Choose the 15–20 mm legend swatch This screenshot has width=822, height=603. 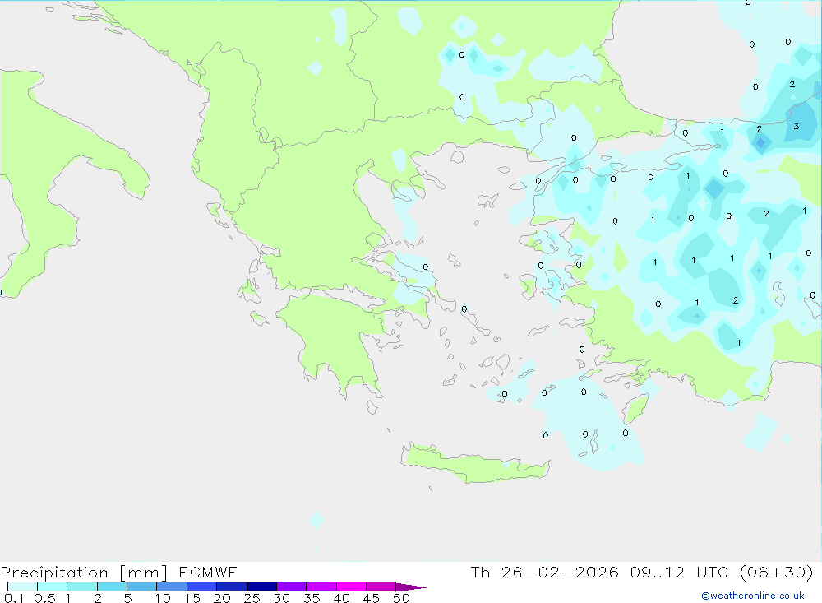point(202,587)
